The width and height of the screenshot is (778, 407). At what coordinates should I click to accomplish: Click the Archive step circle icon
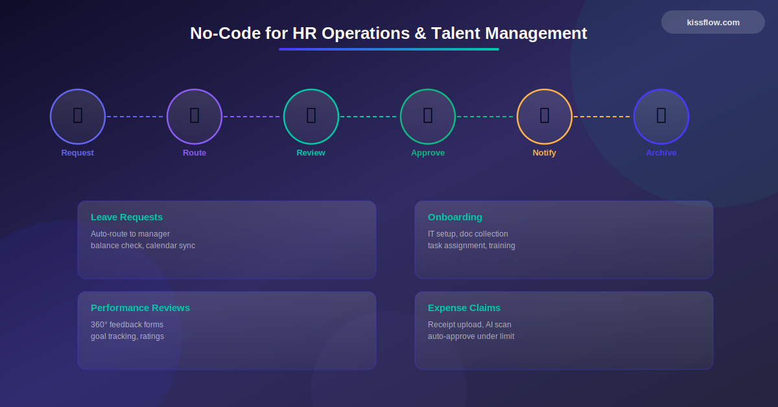coord(661,117)
